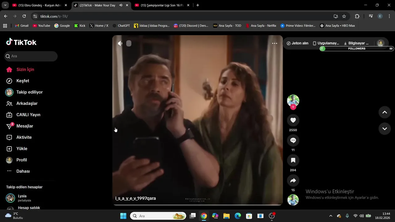Click the address bar URL tiktok.com/tr-TR/

(x=54, y=16)
